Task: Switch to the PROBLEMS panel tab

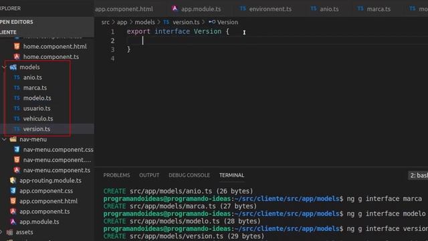Action: click(x=116, y=175)
